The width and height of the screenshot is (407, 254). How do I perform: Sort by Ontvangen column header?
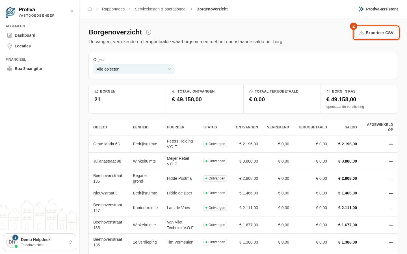pyautogui.click(x=247, y=127)
